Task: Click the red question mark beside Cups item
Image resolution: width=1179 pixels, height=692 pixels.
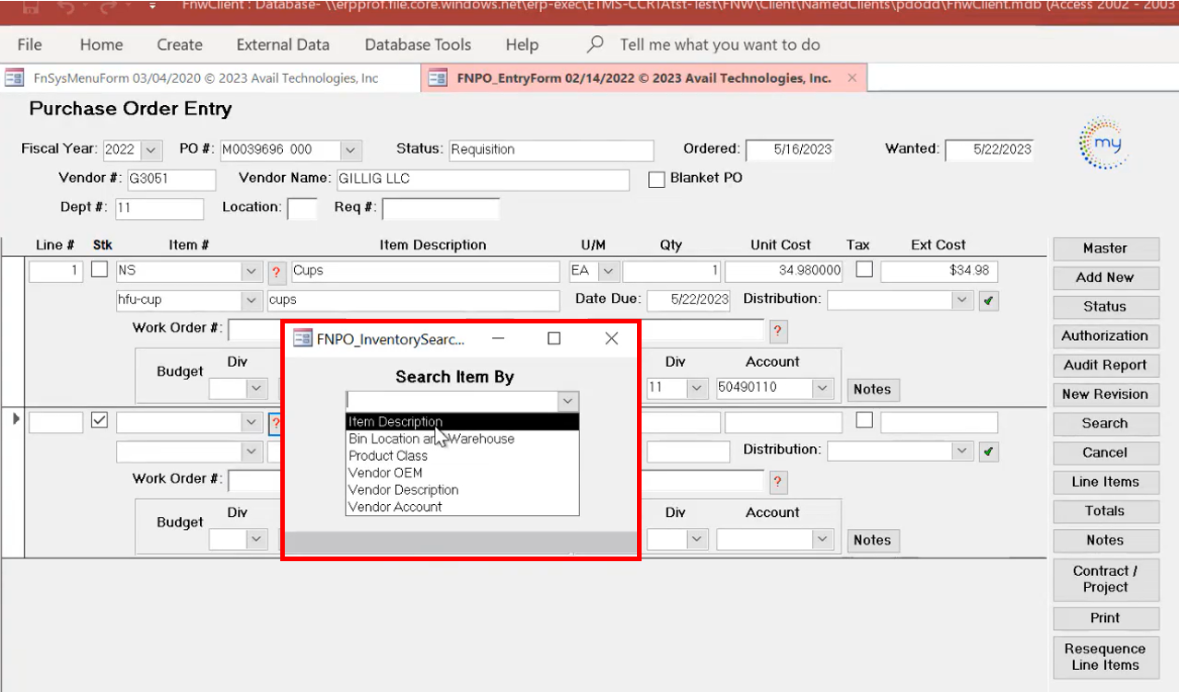Action: [277, 272]
